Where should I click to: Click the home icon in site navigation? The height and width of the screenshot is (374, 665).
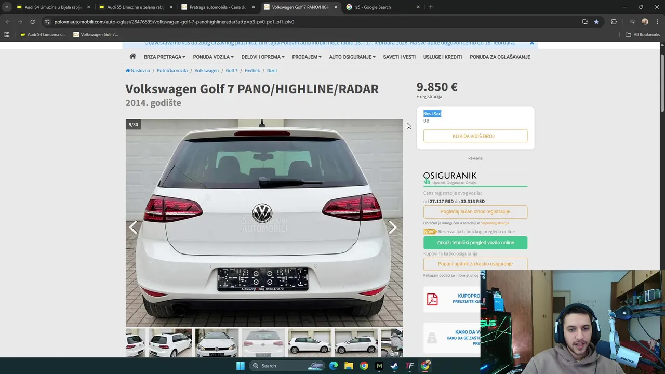tap(133, 56)
